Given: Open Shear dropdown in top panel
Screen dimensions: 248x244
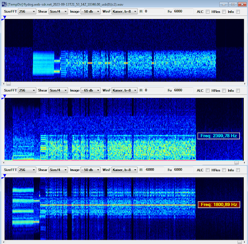Looking at the screenshot, I should point(58,12).
